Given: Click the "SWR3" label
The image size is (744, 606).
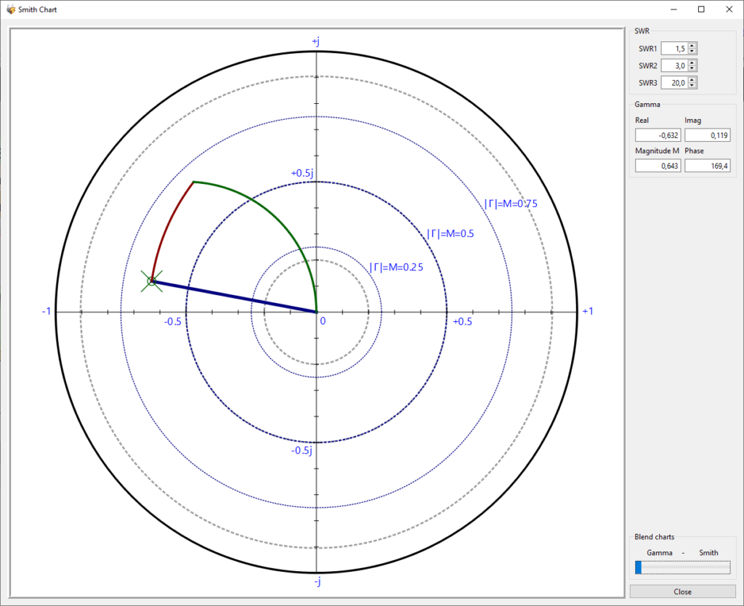Looking at the screenshot, I should 647,83.
